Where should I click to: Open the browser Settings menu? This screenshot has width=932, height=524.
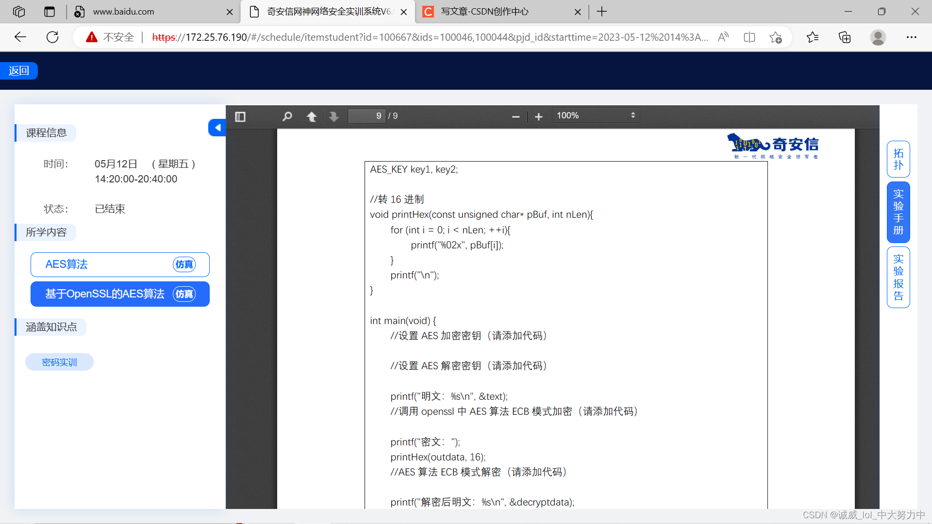[x=912, y=37]
